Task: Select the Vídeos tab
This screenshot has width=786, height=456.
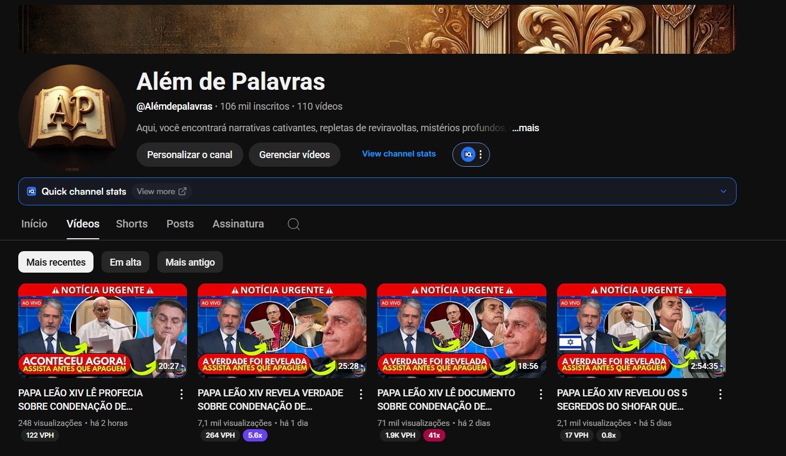Action: pos(83,224)
